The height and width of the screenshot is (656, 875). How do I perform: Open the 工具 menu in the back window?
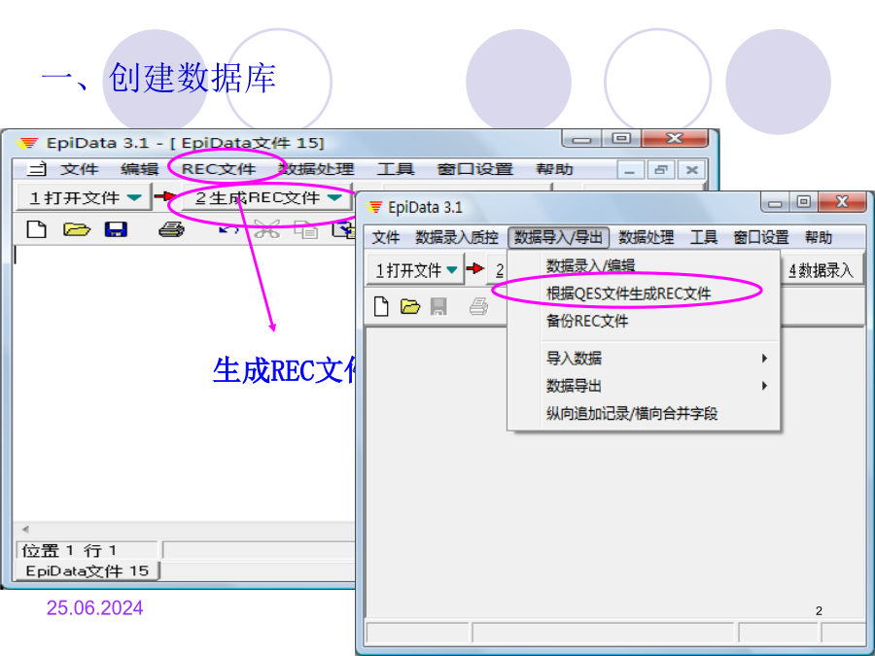[395, 169]
